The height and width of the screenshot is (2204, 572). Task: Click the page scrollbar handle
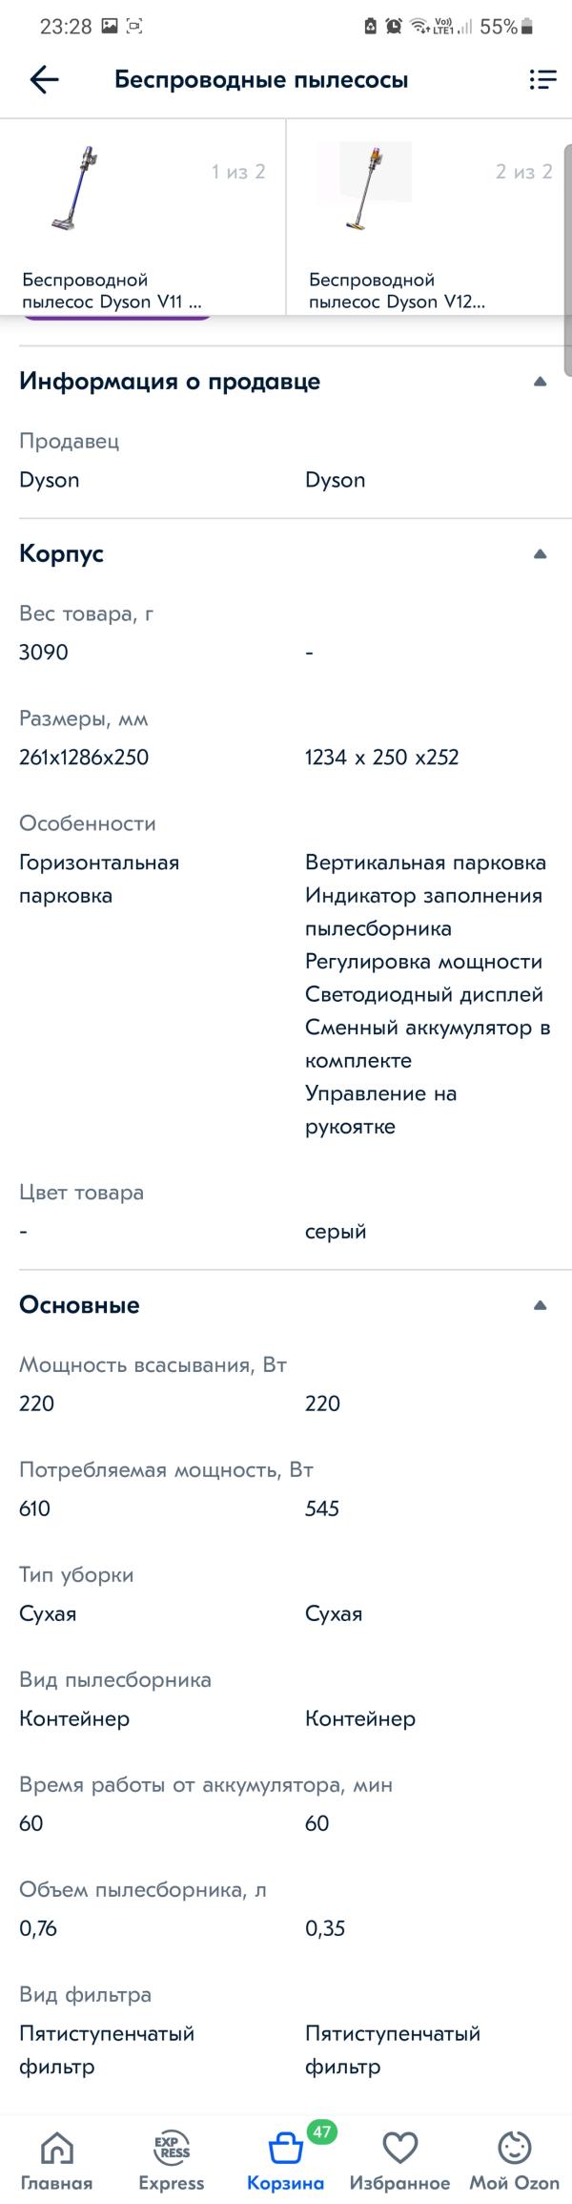tap(568, 258)
